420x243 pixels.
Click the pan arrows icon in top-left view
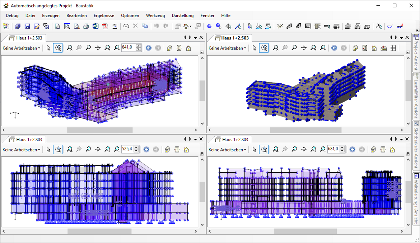(x=98, y=48)
